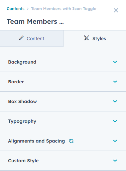
Task: Go back via Contents breadcrumb link
Action: click(x=16, y=9)
